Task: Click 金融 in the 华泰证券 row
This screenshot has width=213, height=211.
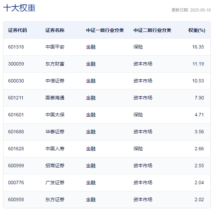Action: pyautogui.click(x=91, y=132)
